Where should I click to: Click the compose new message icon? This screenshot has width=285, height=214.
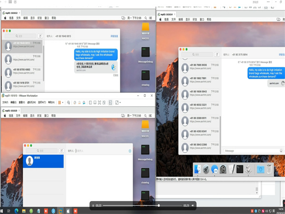pyautogui.click(x=41, y=36)
